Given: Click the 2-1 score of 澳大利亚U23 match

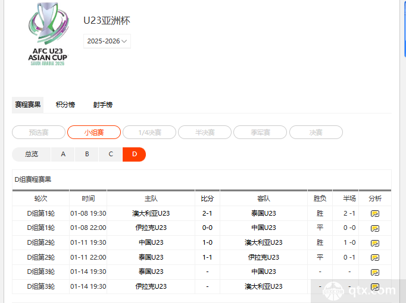Looking at the screenshot, I should pos(207,213).
